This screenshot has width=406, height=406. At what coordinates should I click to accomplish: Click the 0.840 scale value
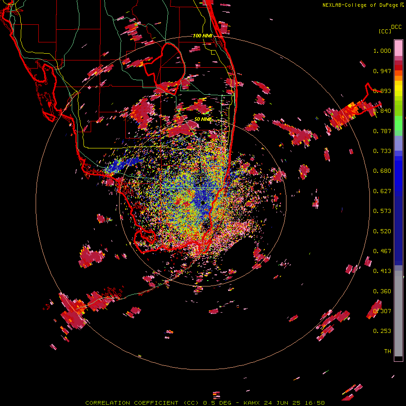point(382,111)
